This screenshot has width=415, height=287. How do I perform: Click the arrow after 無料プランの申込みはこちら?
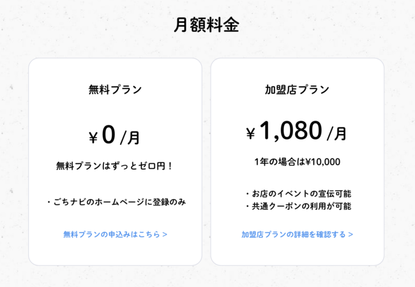click(165, 234)
